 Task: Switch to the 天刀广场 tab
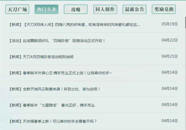[x=17, y=9]
